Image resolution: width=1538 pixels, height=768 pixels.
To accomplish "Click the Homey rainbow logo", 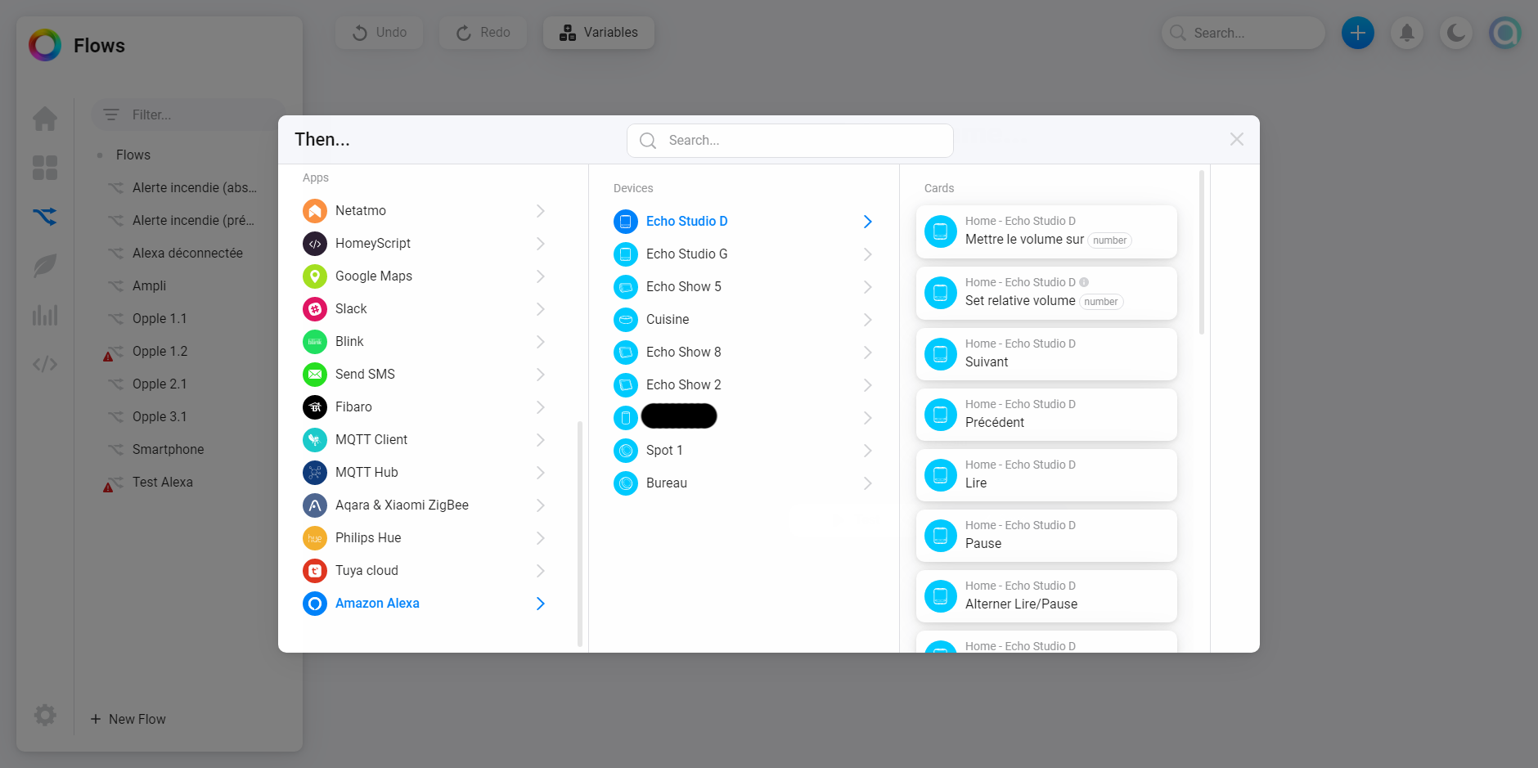I will tap(45, 45).
